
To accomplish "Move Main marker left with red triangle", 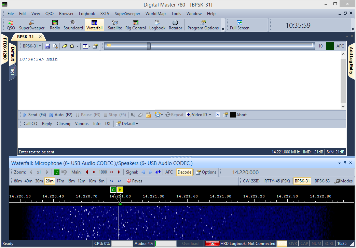I will pyautogui.click(x=87, y=172).
